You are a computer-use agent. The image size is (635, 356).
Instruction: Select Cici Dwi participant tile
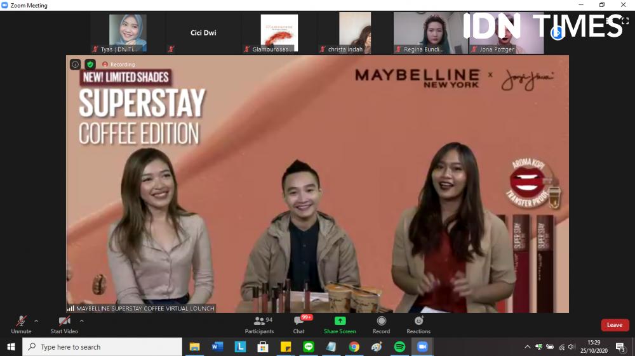click(203, 33)
